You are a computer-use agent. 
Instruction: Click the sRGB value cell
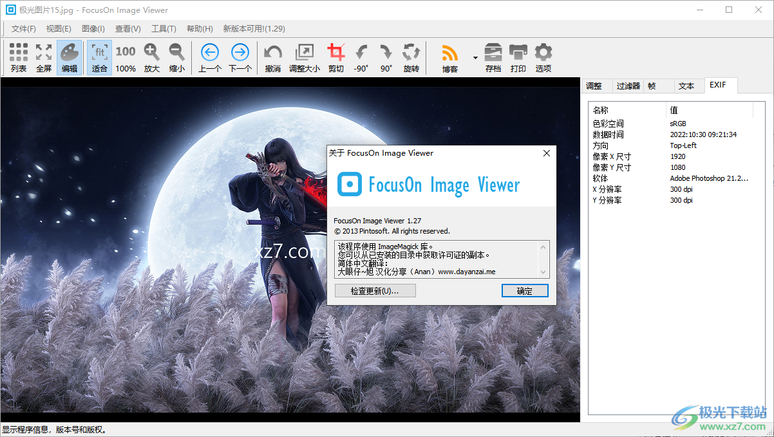[x=678, y=124]
